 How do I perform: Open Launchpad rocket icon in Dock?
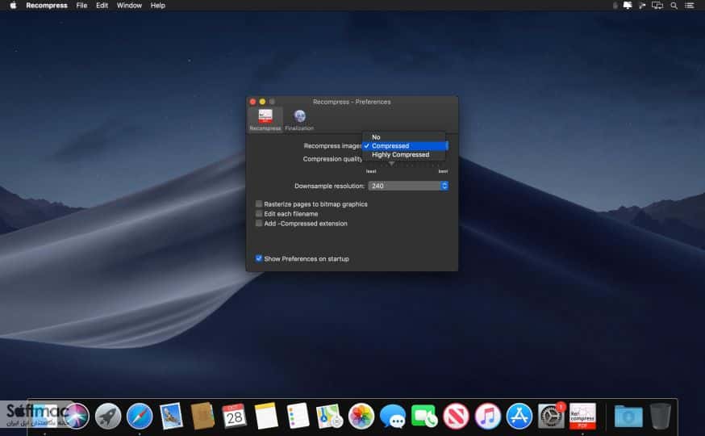[x=108, y=416]
